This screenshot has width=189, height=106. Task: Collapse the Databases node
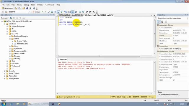5,24
